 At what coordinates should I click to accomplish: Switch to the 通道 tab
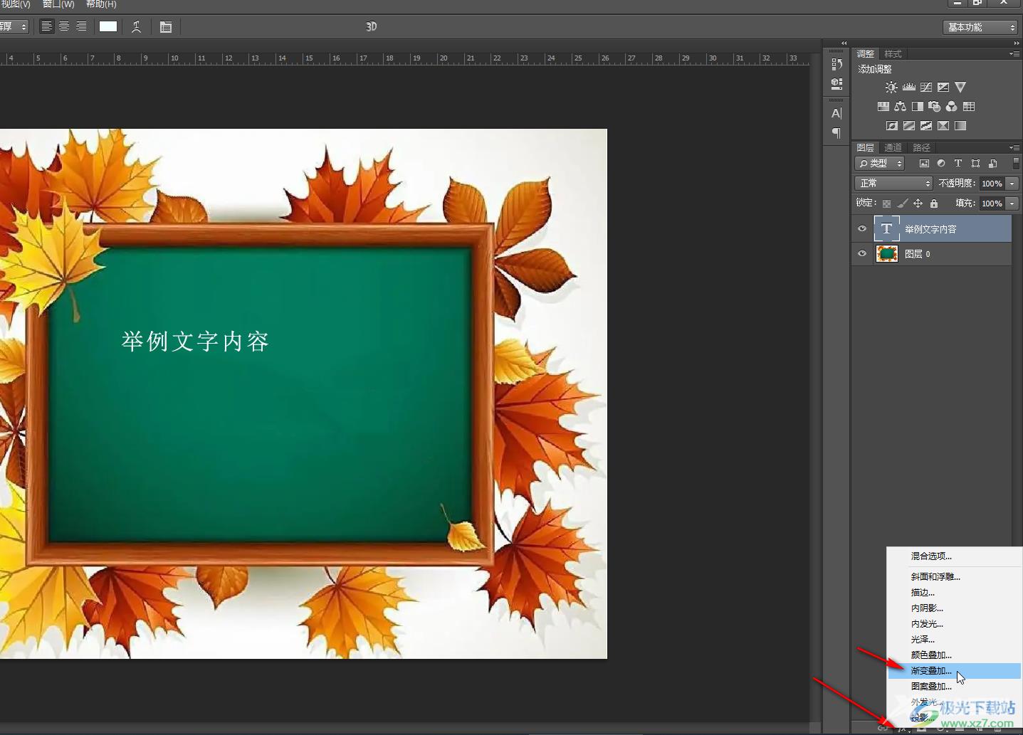coord(893,147)
